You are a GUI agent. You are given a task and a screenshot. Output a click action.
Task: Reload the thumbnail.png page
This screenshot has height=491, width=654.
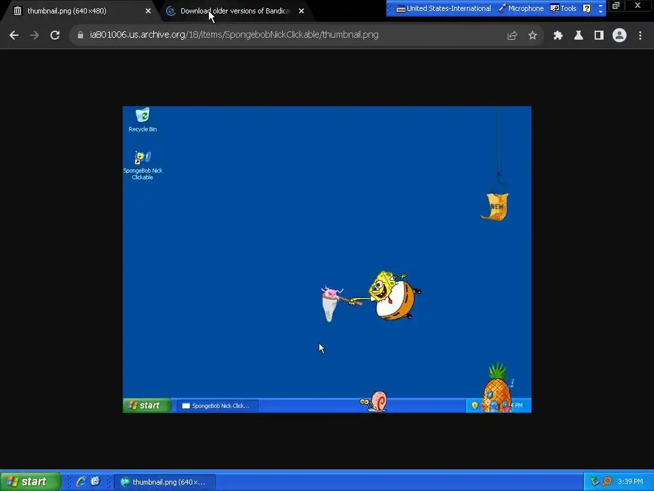click(x=55, y=36)
